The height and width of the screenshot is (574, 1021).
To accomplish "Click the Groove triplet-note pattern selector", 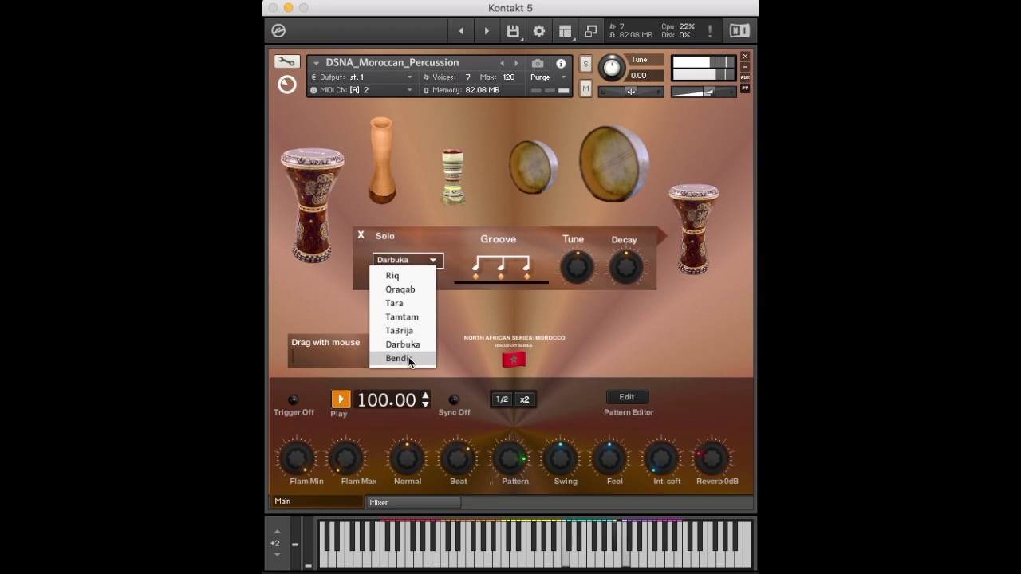I will 501,267.
